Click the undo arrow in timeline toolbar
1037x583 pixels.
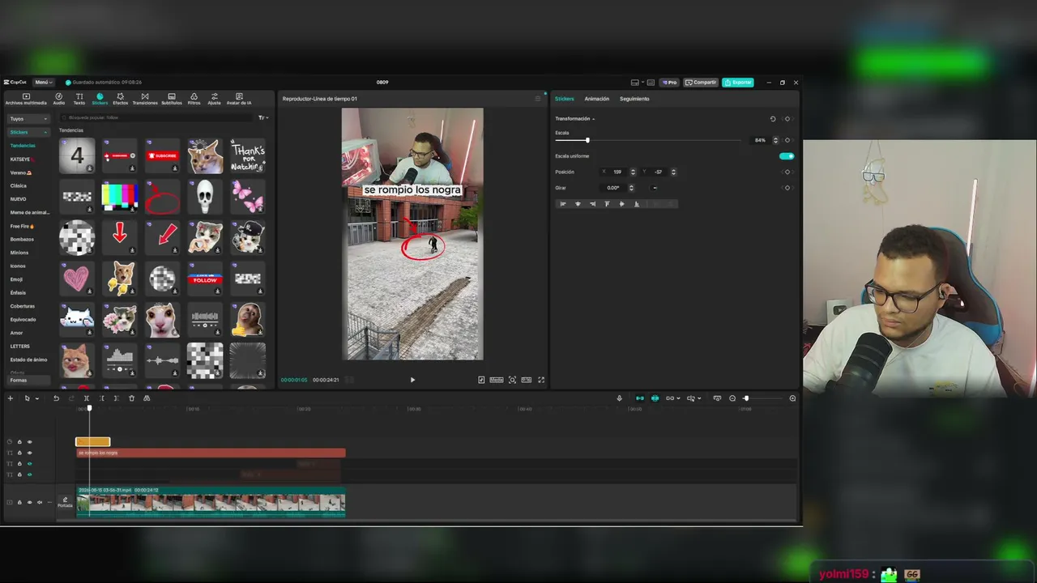point(56,398)
